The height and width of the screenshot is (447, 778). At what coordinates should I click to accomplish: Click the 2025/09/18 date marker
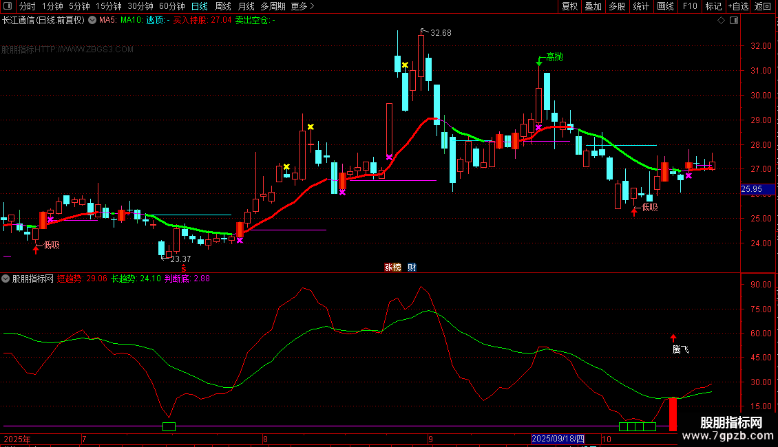pyautogui.click(x=558, y=439)
